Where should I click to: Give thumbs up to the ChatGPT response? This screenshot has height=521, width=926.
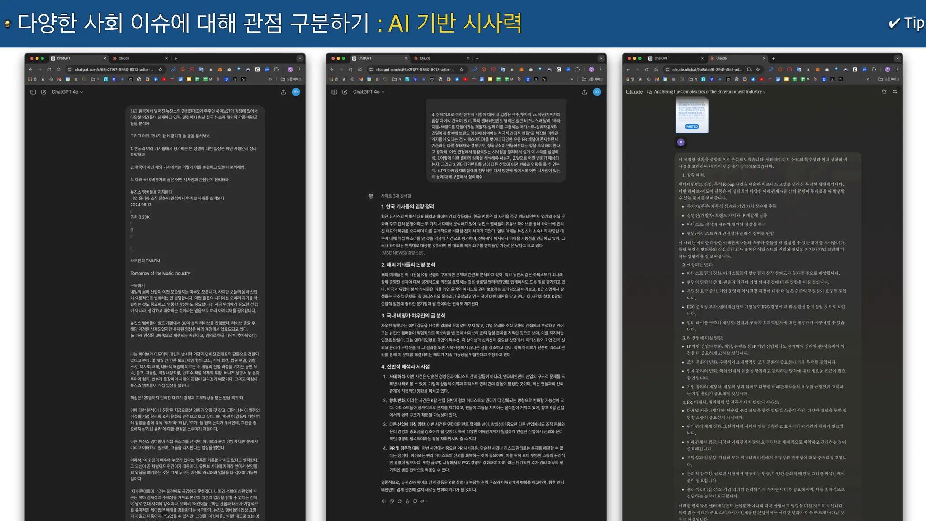point(407,501)
